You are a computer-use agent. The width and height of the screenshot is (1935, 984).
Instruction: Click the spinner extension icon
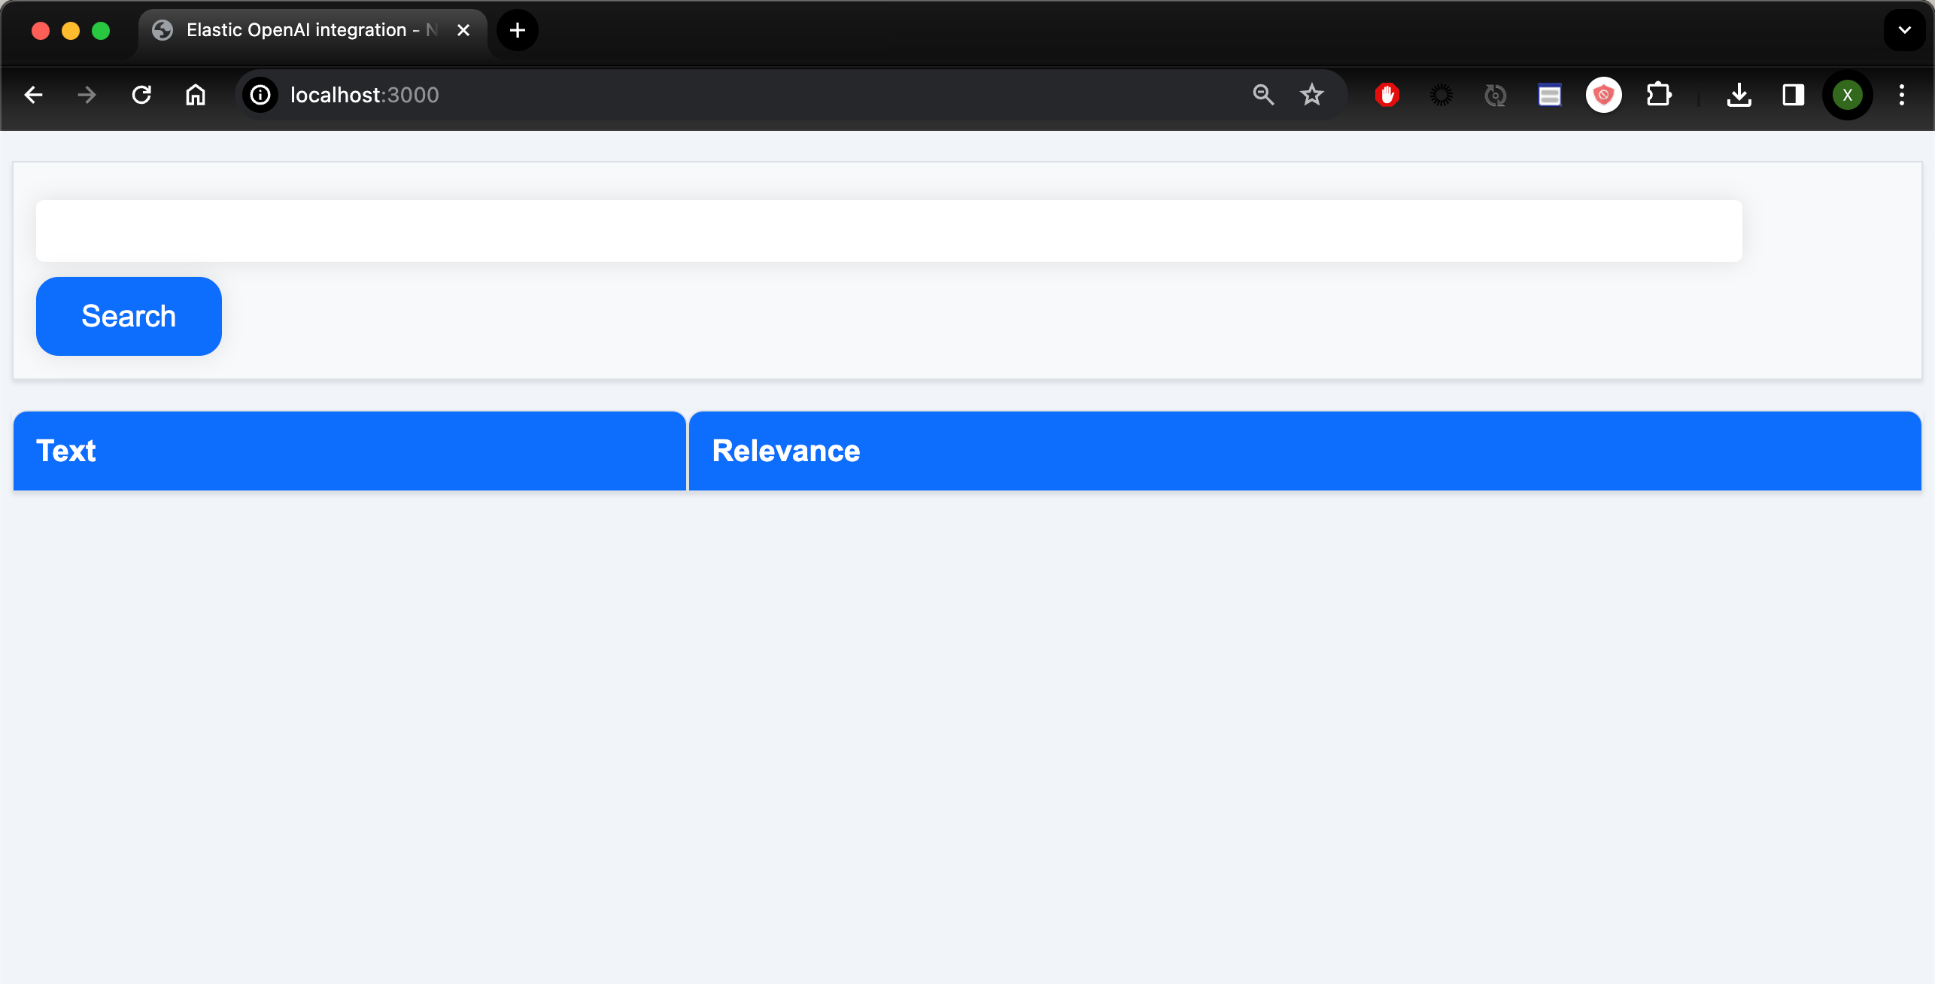tap(1441, 95)
